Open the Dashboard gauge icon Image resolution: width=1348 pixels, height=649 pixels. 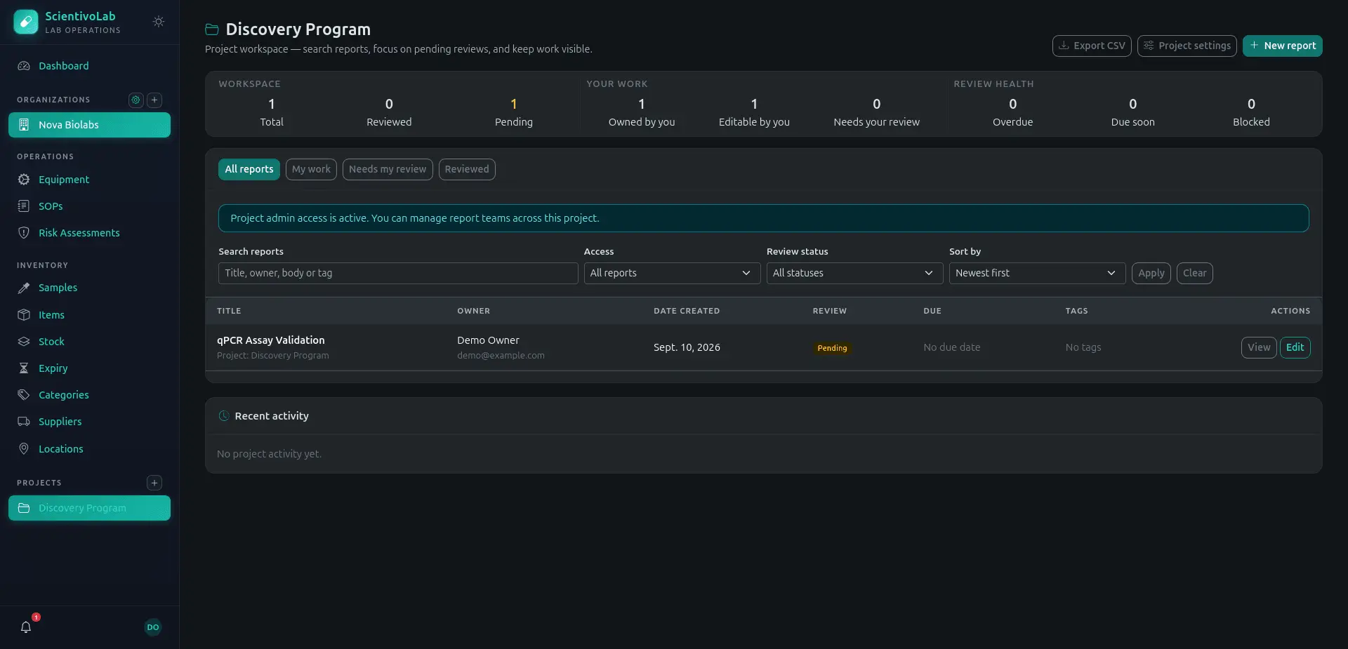[24, 66]
